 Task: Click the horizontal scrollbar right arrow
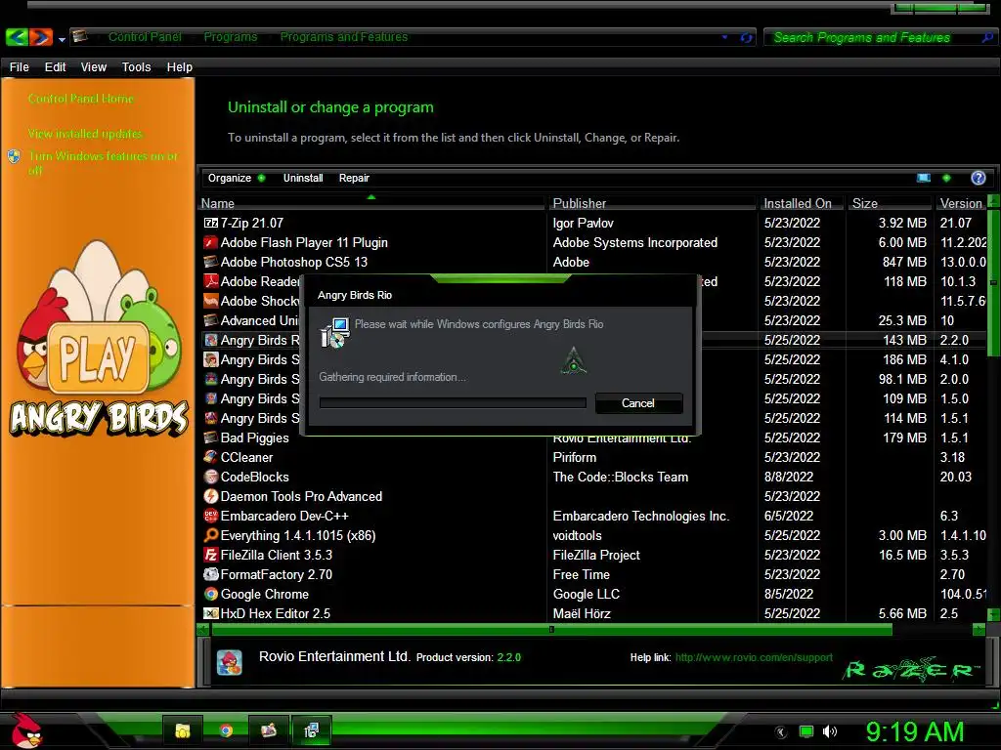tap(979, 630)
